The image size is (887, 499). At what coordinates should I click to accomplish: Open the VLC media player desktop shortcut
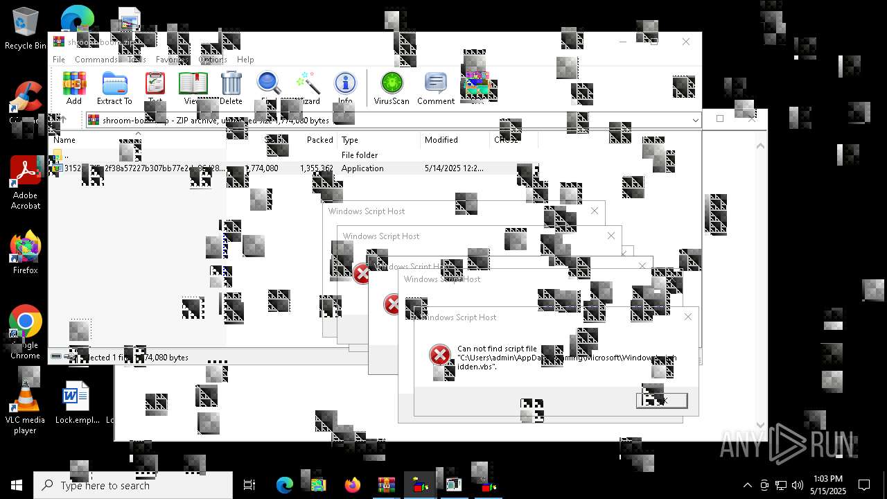(x=25, y=408)
